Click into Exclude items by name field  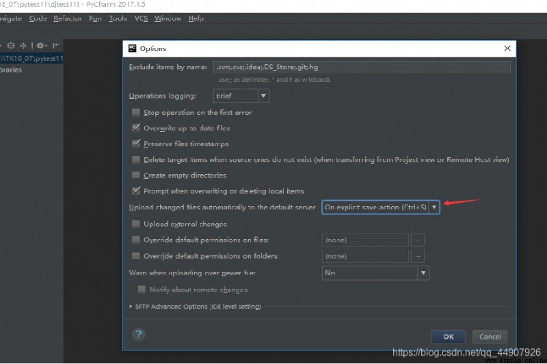click(362, 67)
